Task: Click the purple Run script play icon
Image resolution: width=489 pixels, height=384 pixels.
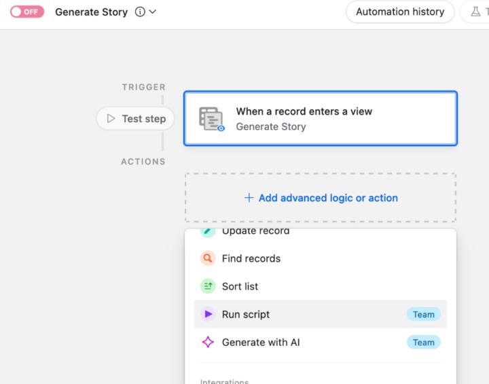Action: (208, 314)
